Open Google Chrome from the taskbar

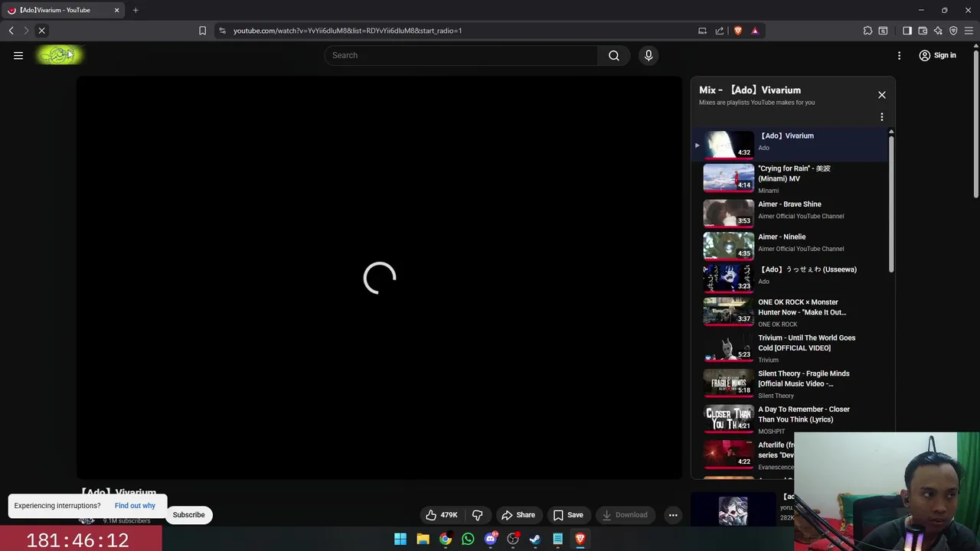(446, 540)
